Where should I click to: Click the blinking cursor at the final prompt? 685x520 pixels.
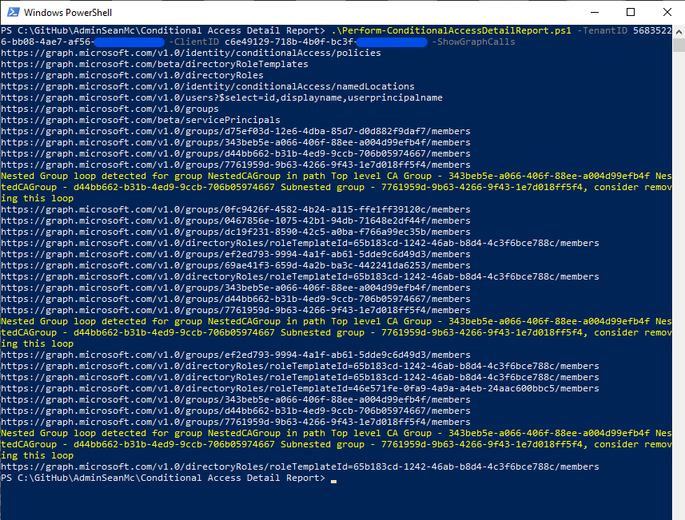(x=334, y=482)
